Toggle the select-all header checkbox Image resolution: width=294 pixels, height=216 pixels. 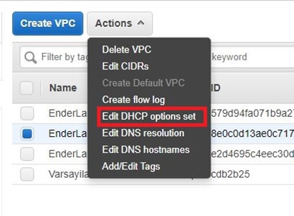click(x=27, y=88)
